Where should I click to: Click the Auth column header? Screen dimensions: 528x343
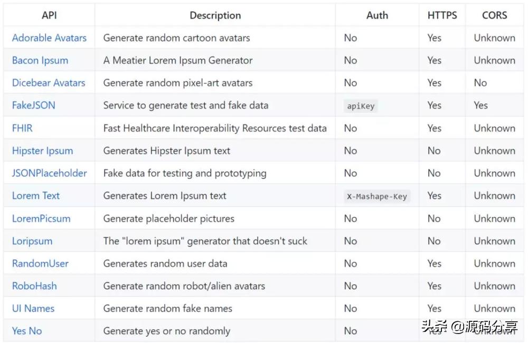tap(377, 16)
